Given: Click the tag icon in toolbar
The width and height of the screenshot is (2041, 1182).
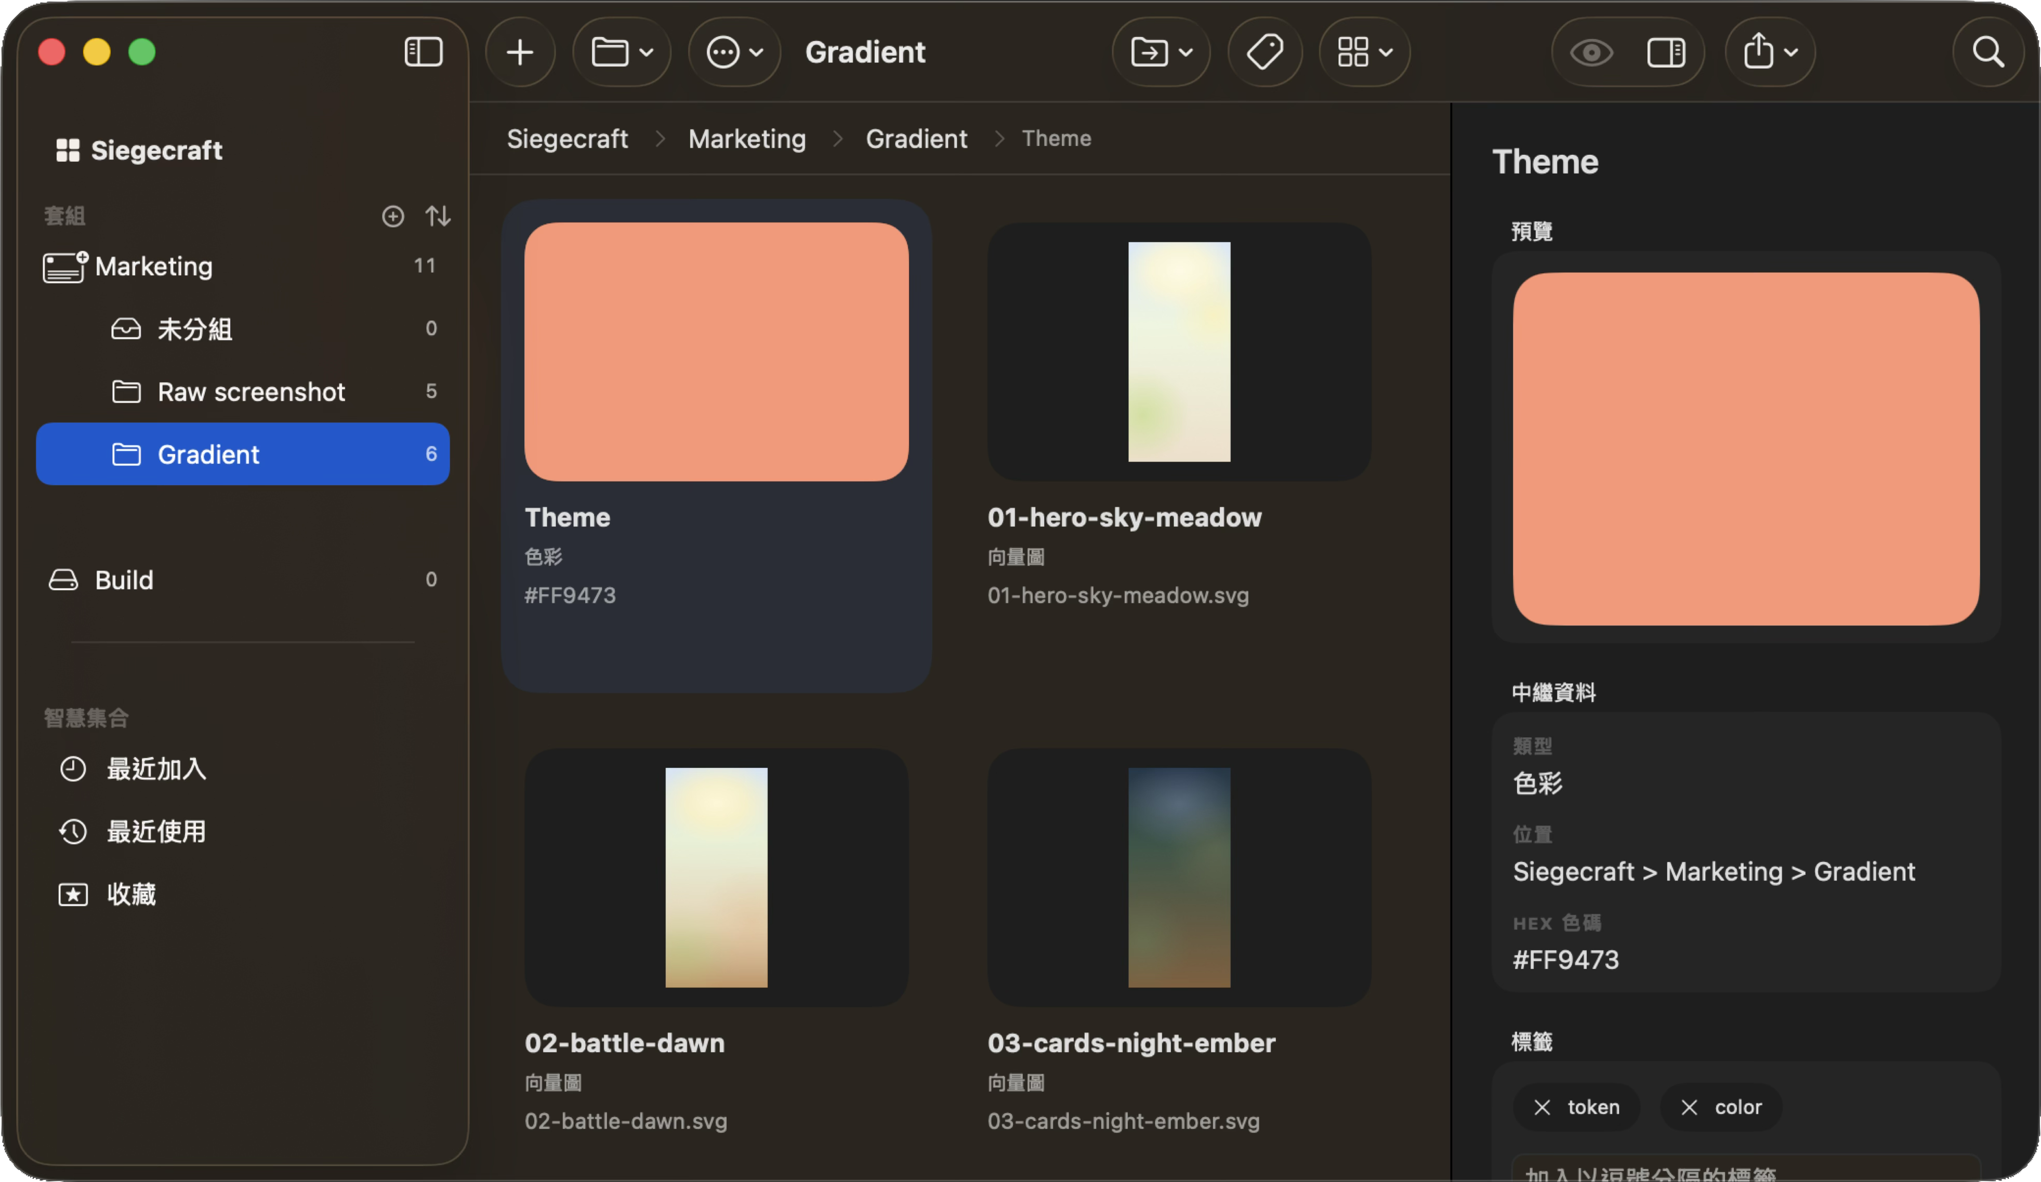Looking at the screenshot, I should coord(1265,52).
